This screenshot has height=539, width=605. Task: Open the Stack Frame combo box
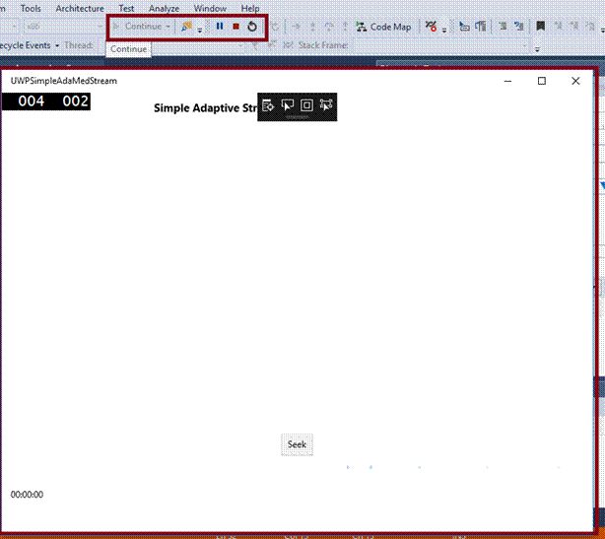pyautogui.click(x=439, y=45)
